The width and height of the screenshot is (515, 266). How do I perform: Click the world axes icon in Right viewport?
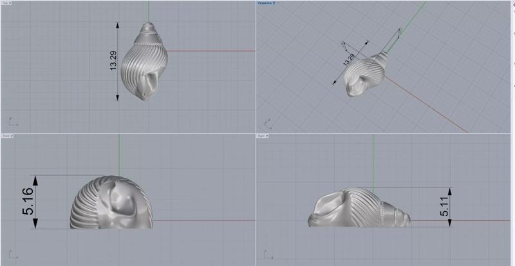coord(268,254)
